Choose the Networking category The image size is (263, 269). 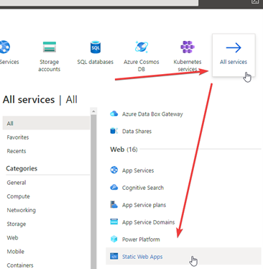click(x=21, y=210)
